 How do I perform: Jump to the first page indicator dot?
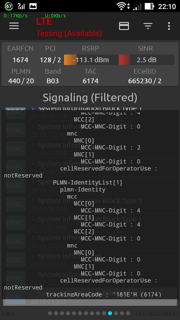(50, 313)
